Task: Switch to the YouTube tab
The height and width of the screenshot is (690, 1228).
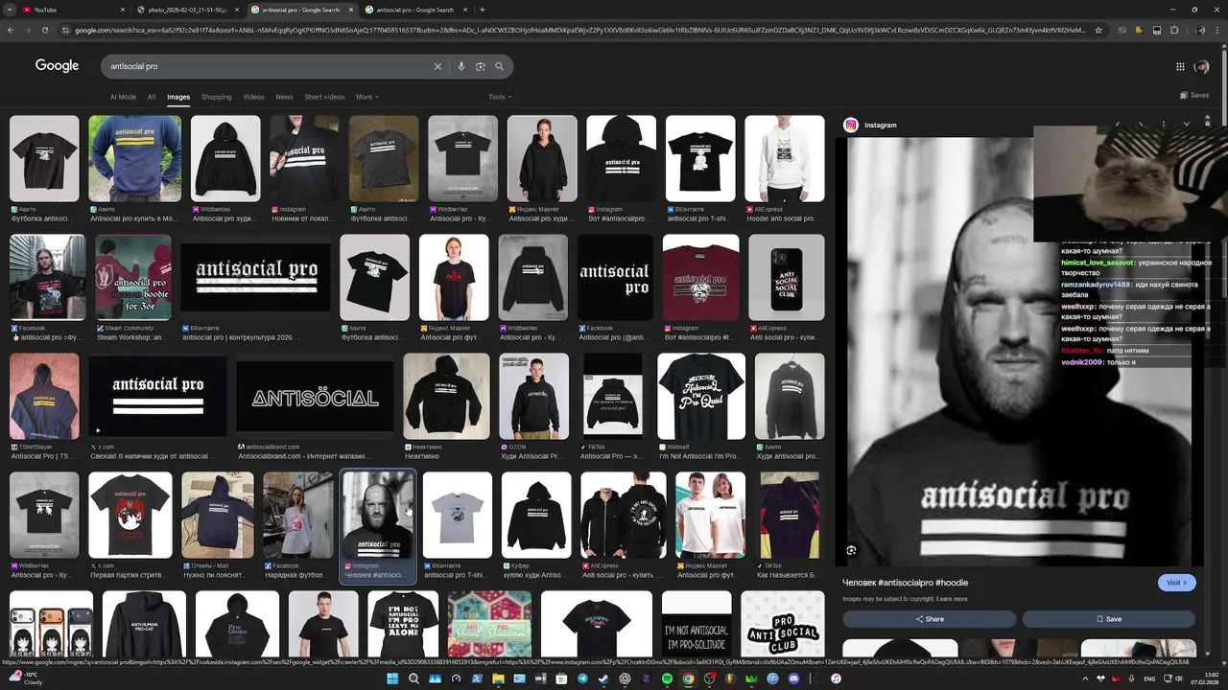Action: pos(72,10)
